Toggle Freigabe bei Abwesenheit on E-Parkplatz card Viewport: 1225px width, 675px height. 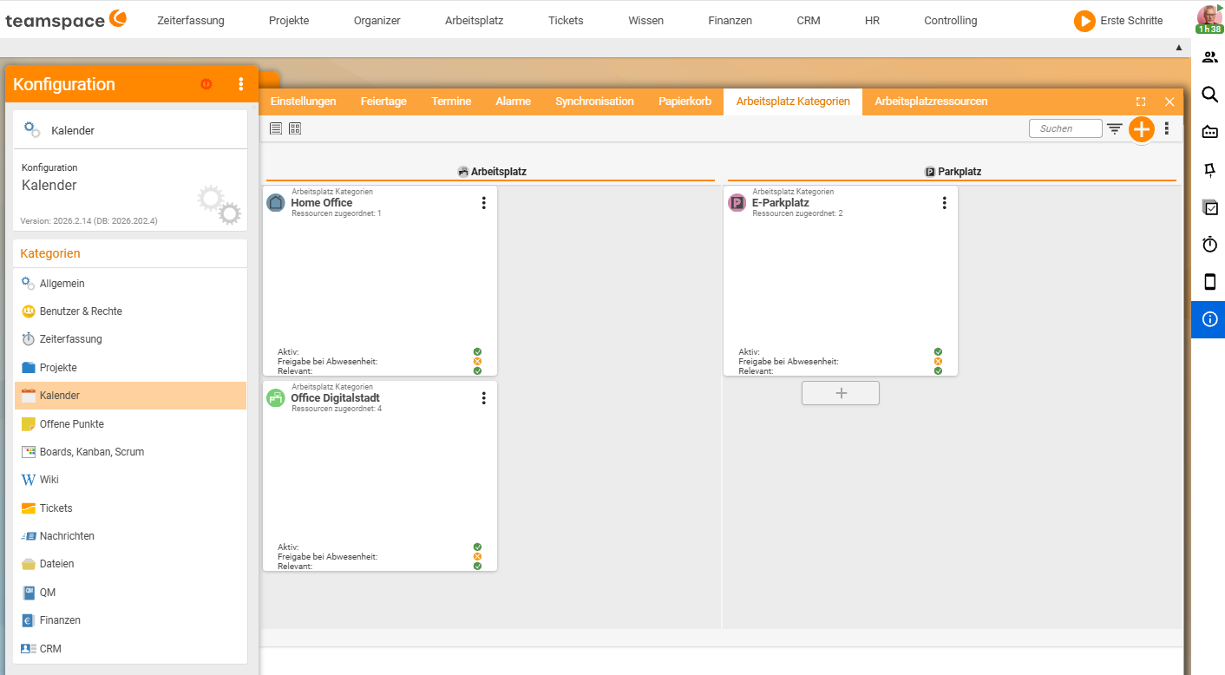tap(938, 361)
